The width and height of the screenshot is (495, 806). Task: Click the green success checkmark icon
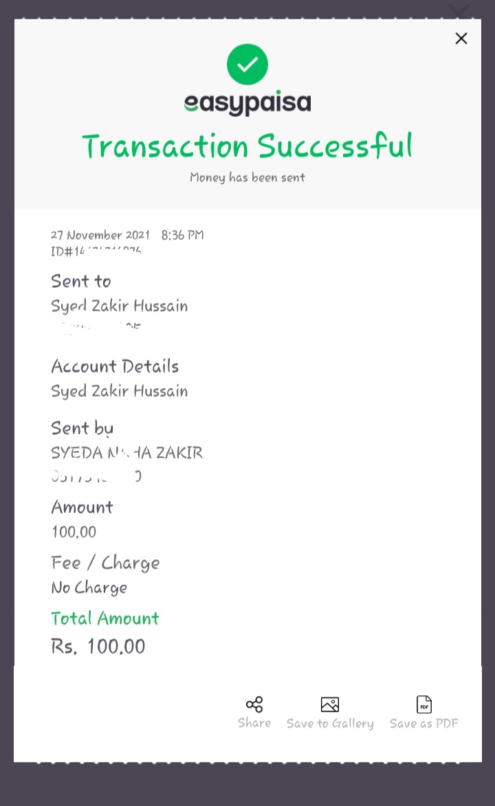tap(247, 65)
